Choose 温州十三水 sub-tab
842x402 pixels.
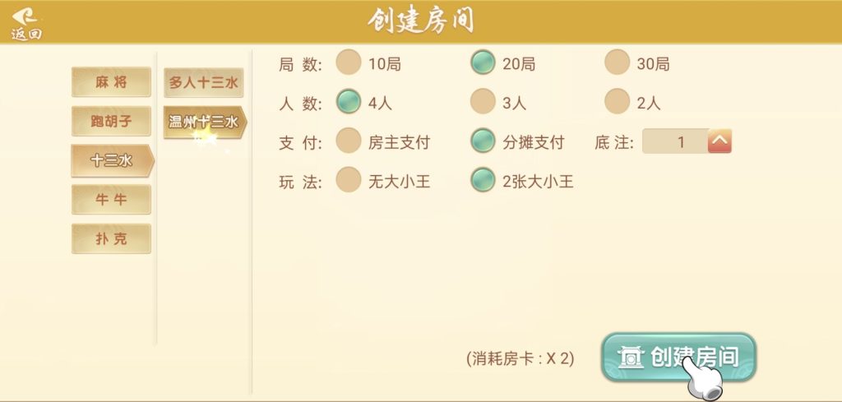(x=203, y=122)
